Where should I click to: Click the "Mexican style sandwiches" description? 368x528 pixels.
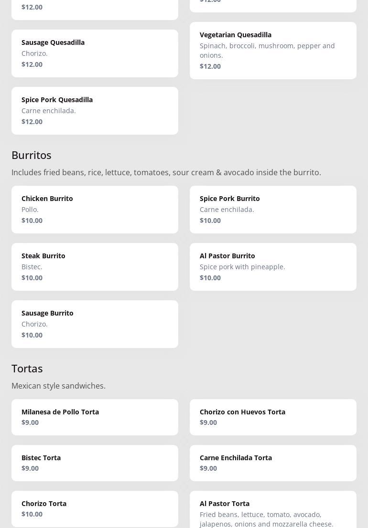[58, 386]
